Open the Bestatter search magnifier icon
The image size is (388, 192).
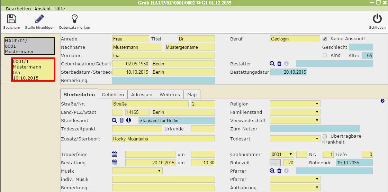272,64
